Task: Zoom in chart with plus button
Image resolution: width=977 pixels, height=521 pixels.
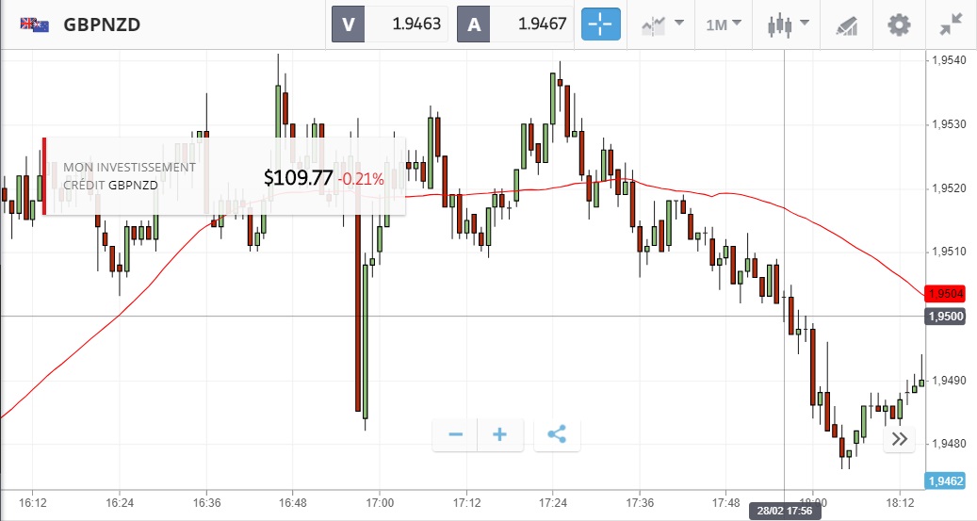Action: [500, 434]
